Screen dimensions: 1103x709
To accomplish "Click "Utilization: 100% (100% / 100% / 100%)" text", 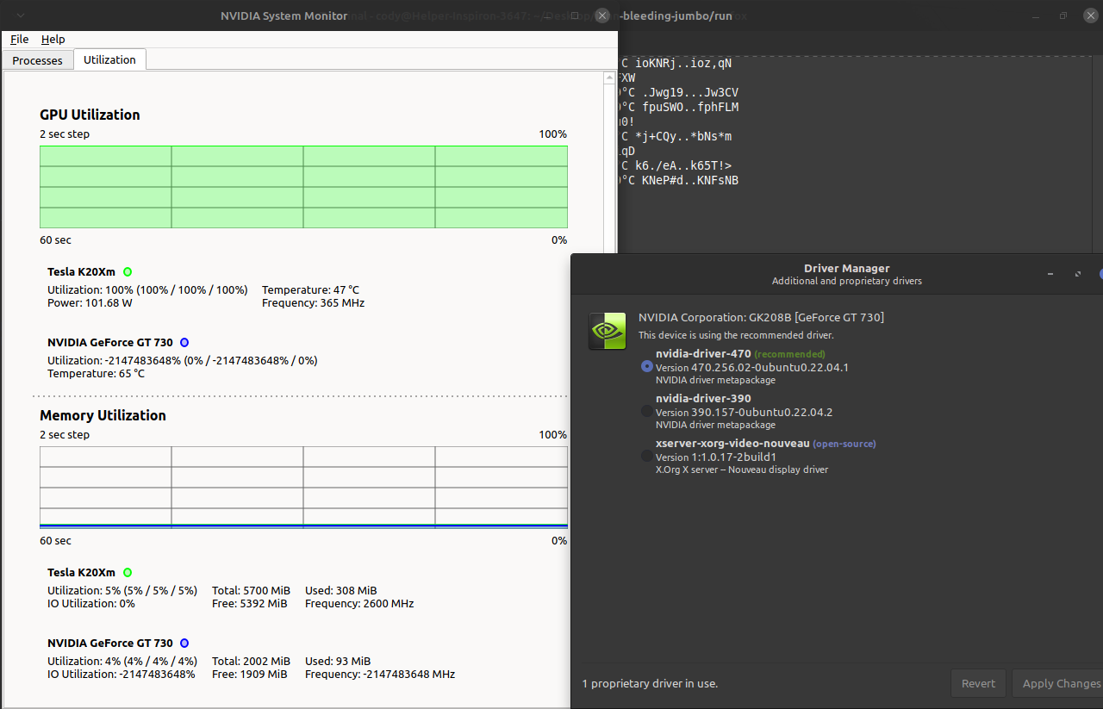I will click(147, 289).
